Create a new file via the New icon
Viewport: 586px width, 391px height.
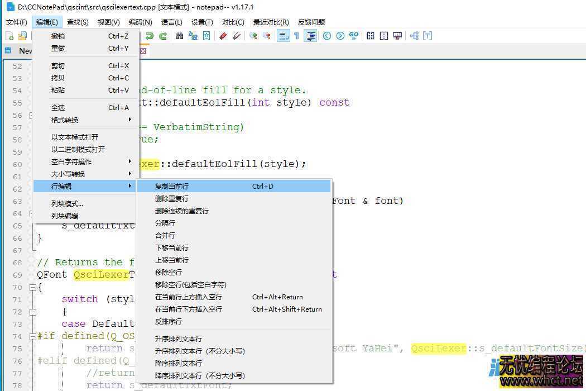(10, 36)
